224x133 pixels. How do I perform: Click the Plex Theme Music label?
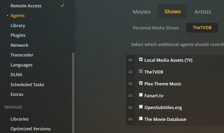163,84
